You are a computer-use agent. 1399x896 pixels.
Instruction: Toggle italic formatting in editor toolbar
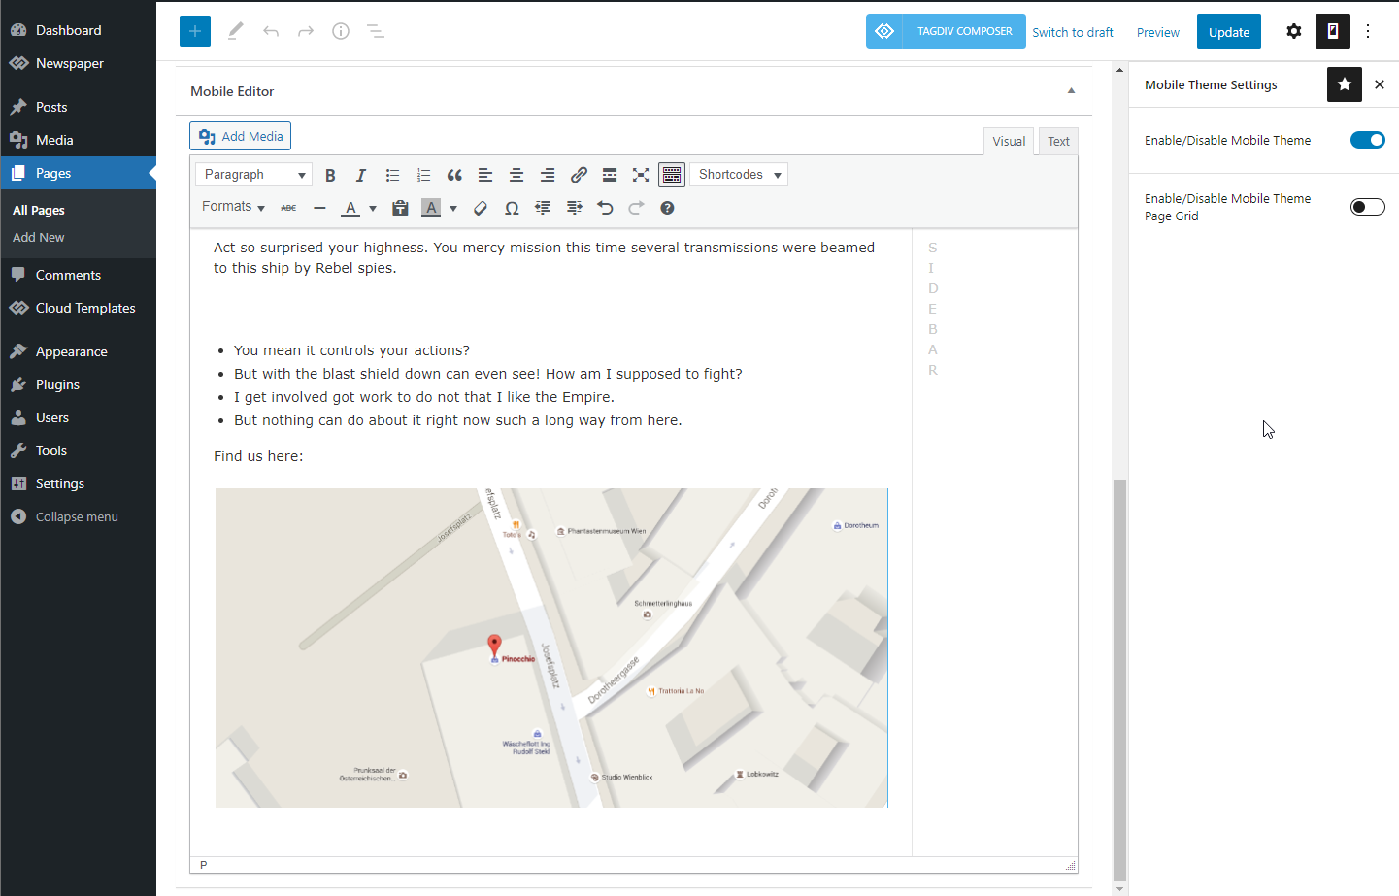361,175
